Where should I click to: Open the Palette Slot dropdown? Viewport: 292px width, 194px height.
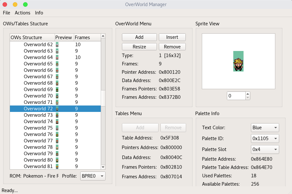(265, 149)
